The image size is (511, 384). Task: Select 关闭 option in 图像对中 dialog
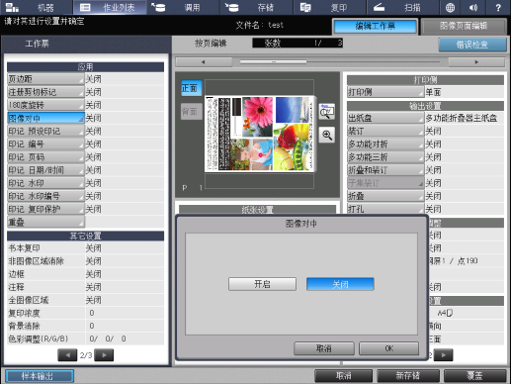[x=340, y=284]
